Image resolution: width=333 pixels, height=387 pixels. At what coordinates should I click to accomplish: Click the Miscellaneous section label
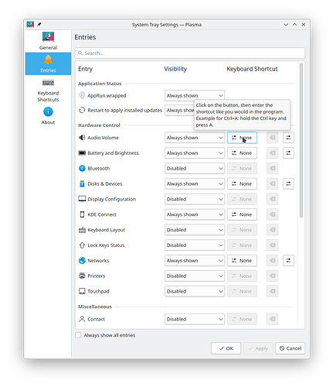[x=95, y=307]
